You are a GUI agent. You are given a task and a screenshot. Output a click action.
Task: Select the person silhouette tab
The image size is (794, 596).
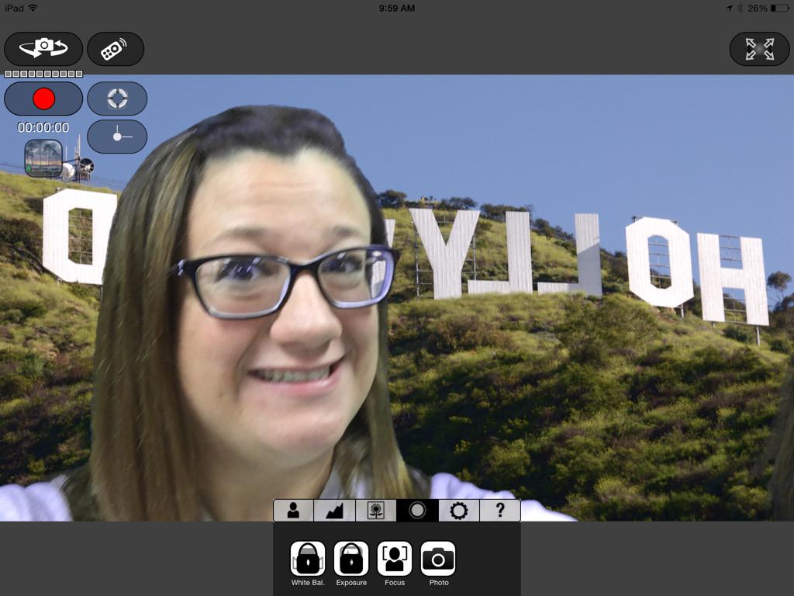coord(293,511)
